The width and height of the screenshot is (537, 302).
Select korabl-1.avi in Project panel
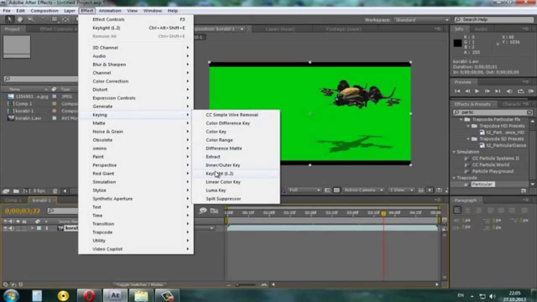click(x=28, y=118)
